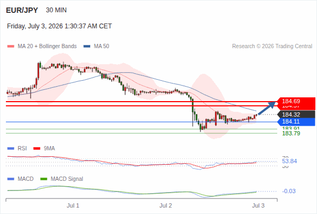
Task: Click the EUR/JPY pair title
Action: click(x=22, y=10)
